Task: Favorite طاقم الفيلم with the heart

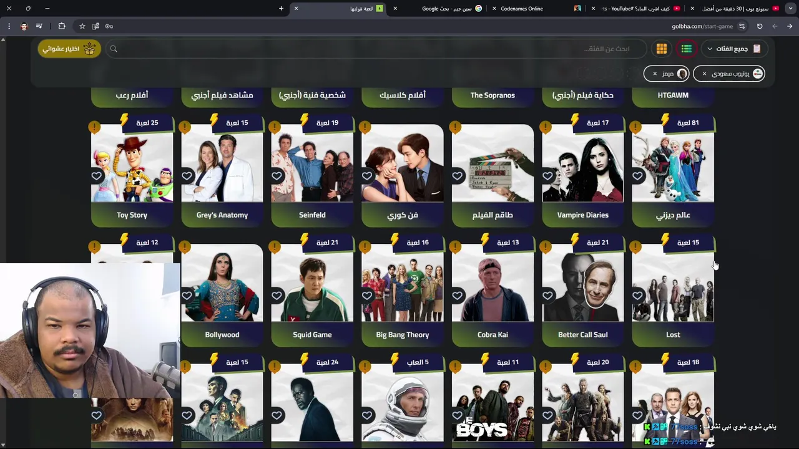Action: coord(457,176)
